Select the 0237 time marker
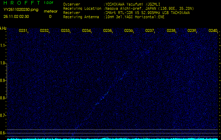 tap(150, 31)
